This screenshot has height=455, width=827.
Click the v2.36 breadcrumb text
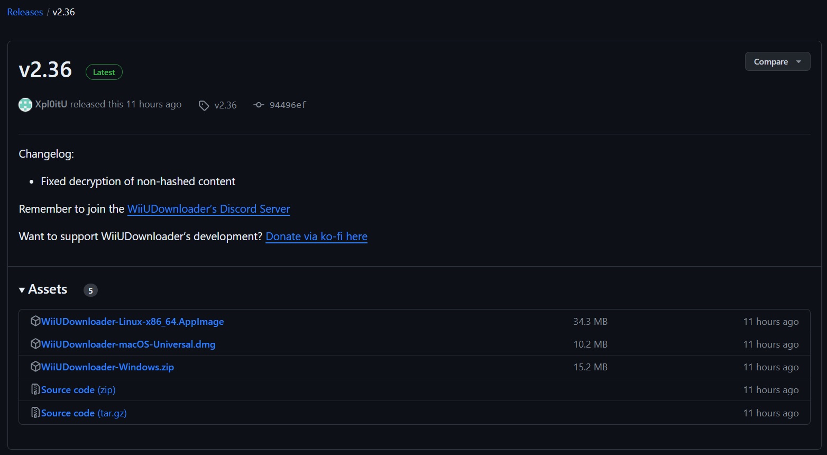pyautogui.click(x=63, y=12)
